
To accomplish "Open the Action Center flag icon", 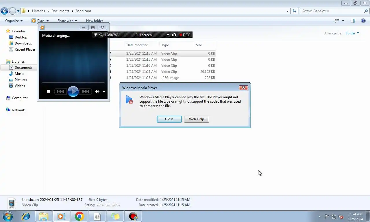I will coord(327,217).
